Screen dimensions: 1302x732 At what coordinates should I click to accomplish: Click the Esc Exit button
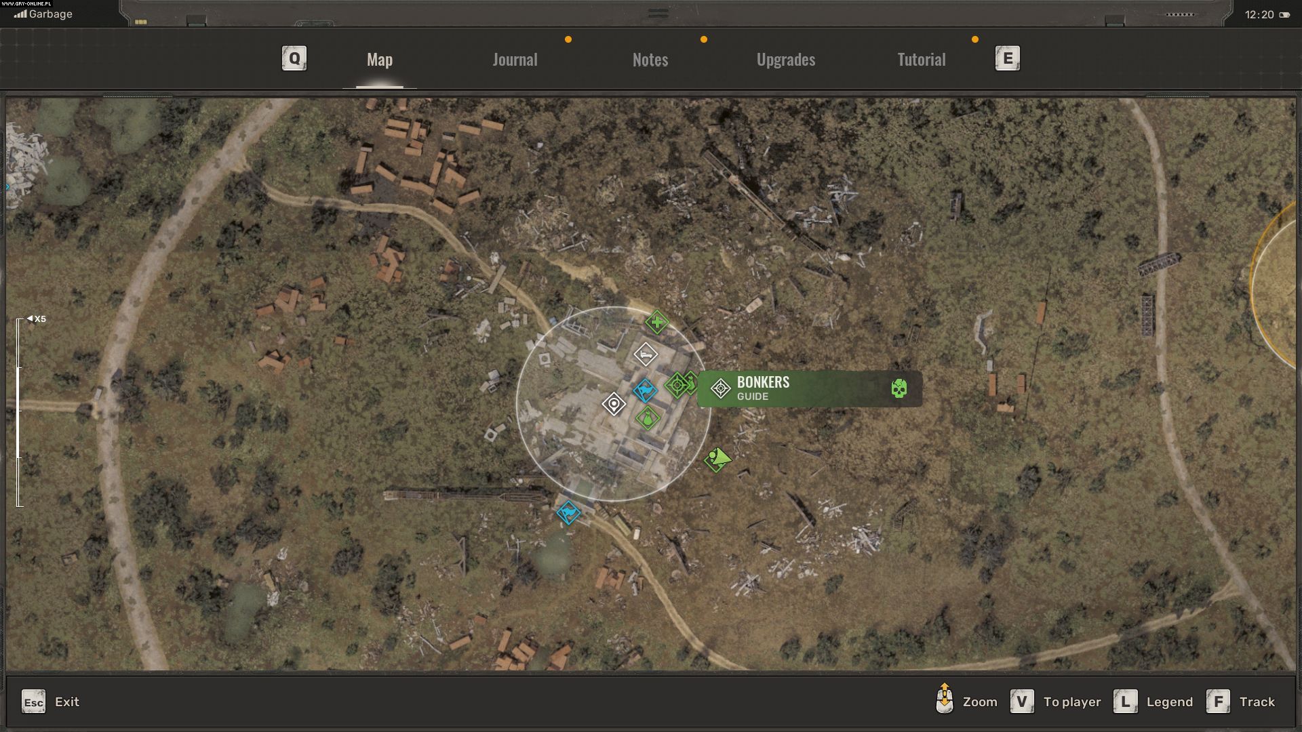51,702
